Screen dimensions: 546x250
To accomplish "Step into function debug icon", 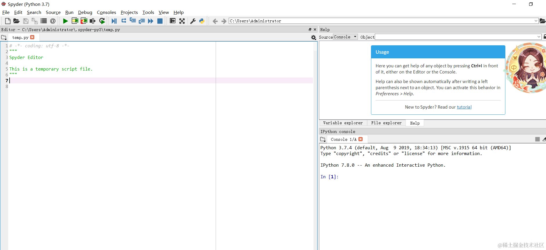I will 133,21.
